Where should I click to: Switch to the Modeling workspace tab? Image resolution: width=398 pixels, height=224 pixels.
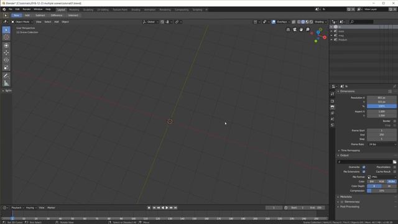click(74, 10)
